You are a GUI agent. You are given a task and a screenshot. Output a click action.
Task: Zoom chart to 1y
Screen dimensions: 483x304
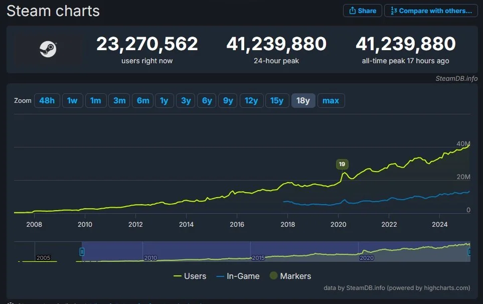pyautogui.click(x=164, y=101)
